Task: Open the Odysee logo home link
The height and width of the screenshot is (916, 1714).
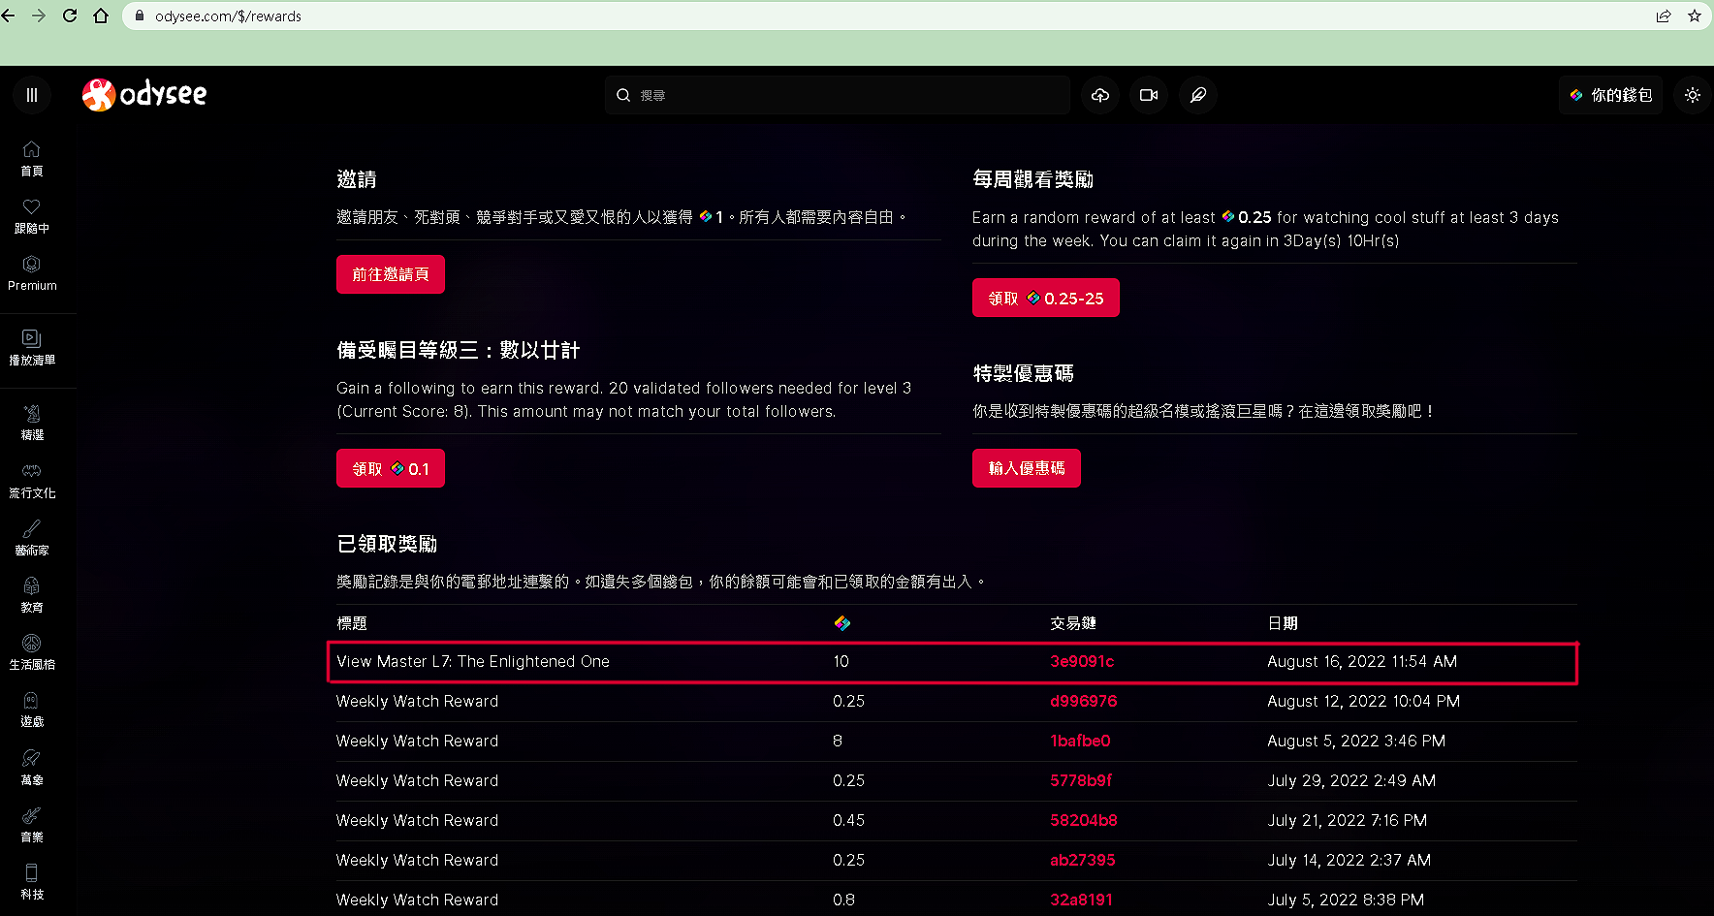Action: [x=144, y=94]
